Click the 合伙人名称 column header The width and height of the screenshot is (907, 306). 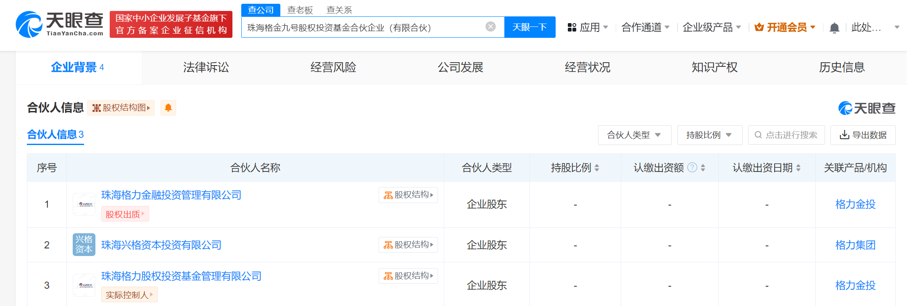pyautogui.click(x=255, y=168)
